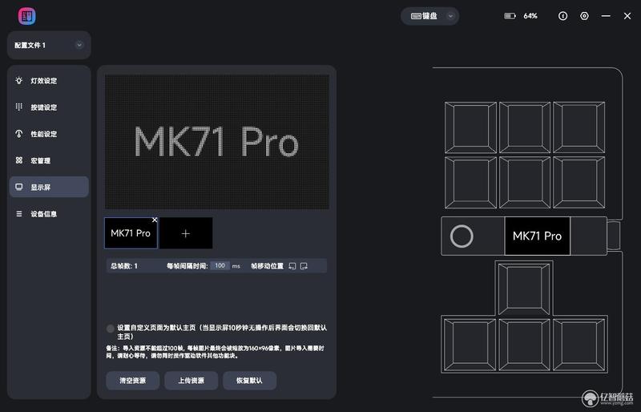
Task: Close the application window
Action: 627,16
